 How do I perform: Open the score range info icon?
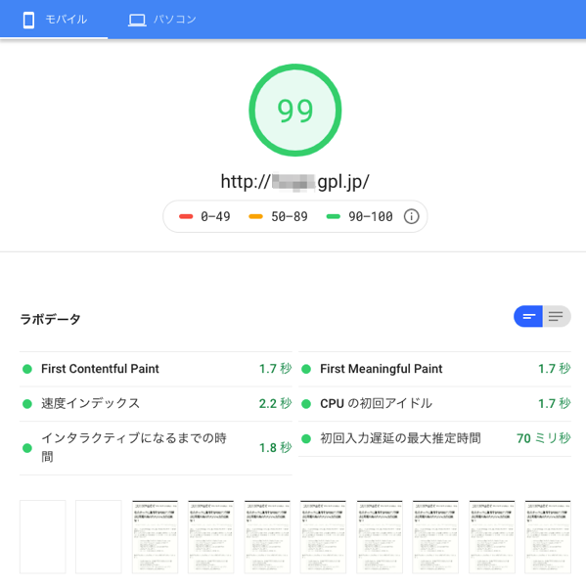411,216
